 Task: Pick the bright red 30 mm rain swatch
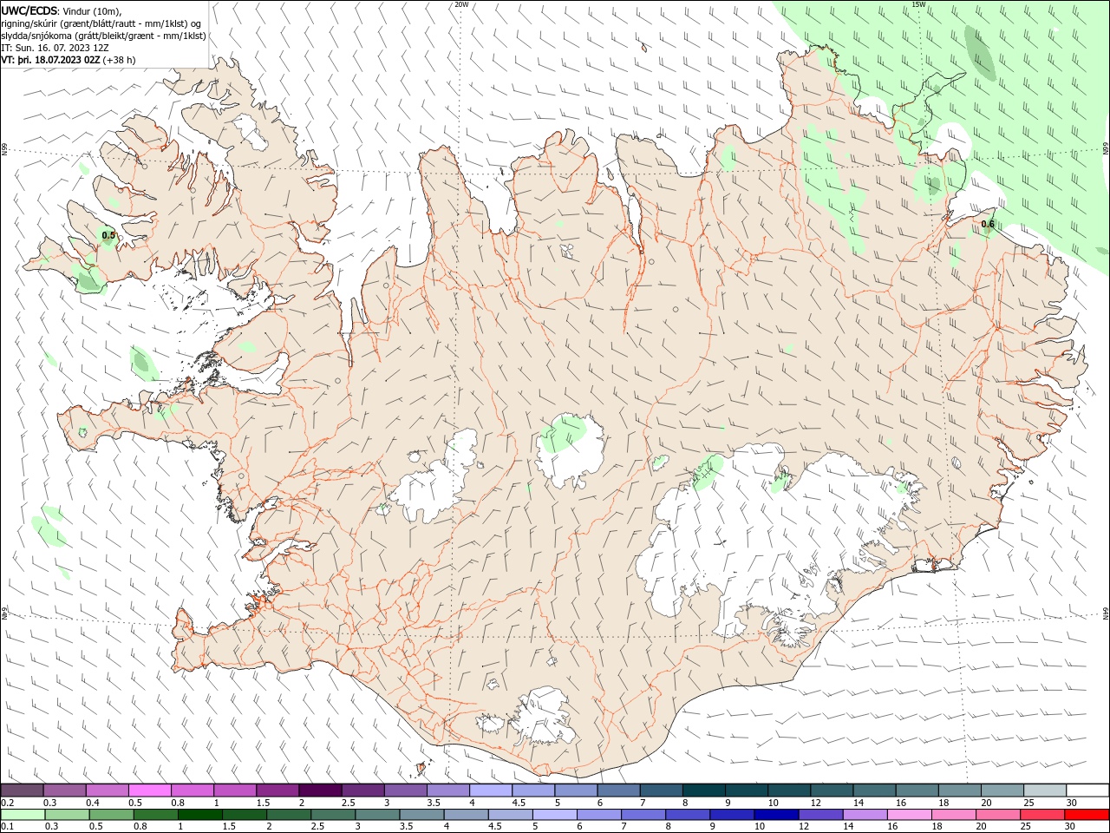pos(1086,815)
